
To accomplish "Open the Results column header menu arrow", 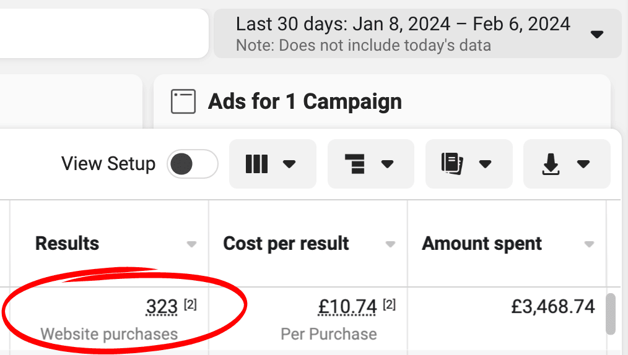I will pos(191,244).
